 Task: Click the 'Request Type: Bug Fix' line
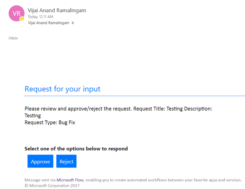pyautogui.click(x=50, y=123)
